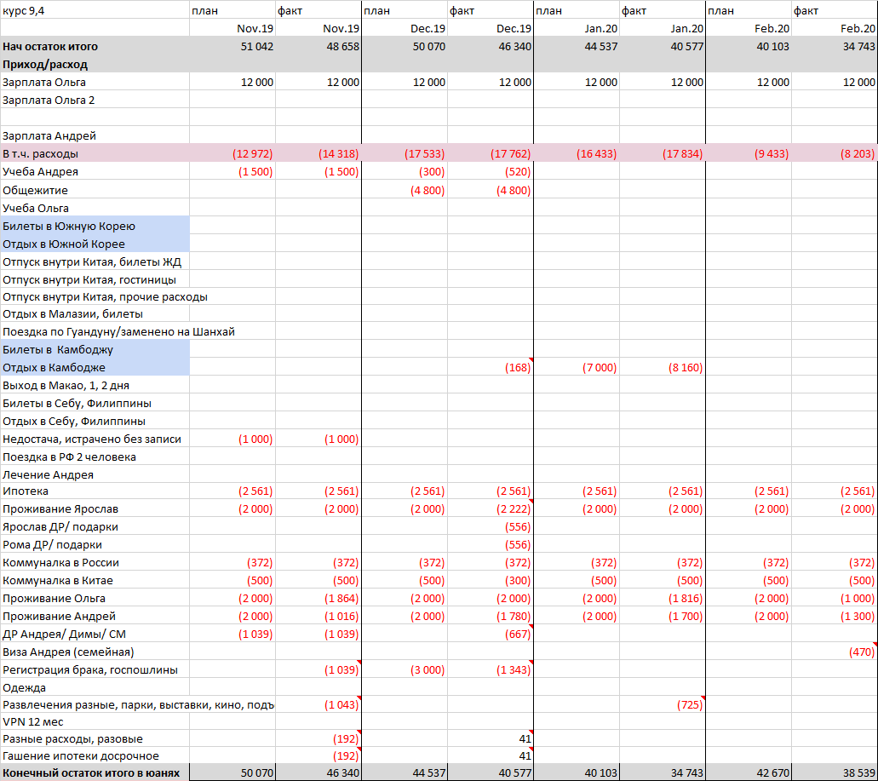Click the value (12 972) in expenses row
This screenshot has width=878, height=781.
click(x=253, y=153)
